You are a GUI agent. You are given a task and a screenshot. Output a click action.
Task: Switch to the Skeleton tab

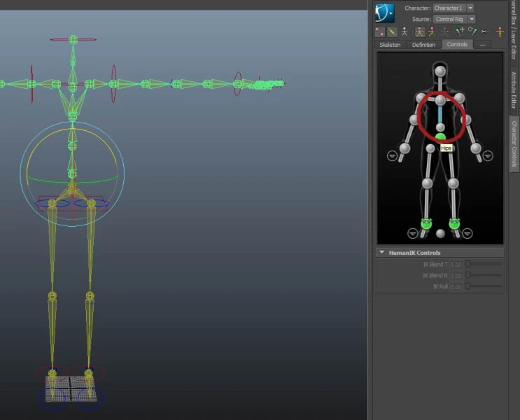(x=390, y=45)
